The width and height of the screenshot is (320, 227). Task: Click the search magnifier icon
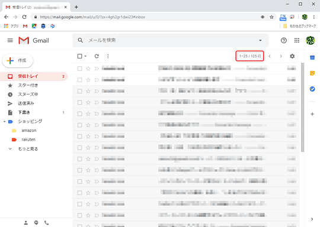click(x=81, y=40)
